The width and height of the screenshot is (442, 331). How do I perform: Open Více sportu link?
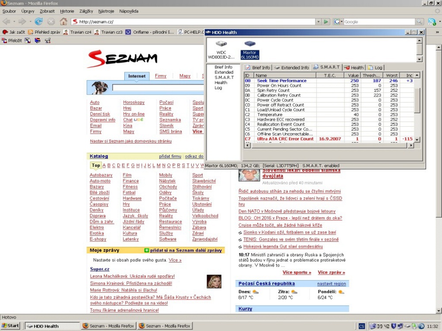(297, 272)
